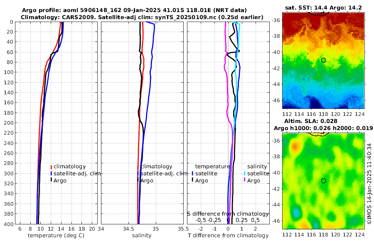The image size is (374, 241).
Task: Click the salinity axis label
Action: click(142, 236)
